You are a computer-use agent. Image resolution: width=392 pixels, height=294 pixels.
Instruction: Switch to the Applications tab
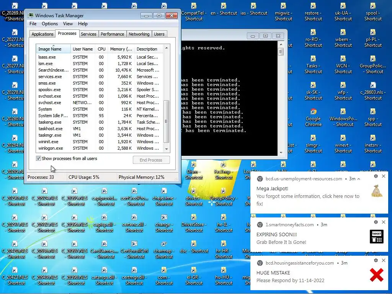click(42, 34)
